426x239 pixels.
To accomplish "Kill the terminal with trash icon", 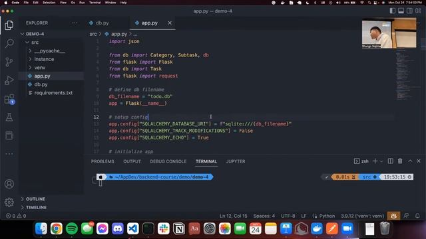I will point(400,161).
